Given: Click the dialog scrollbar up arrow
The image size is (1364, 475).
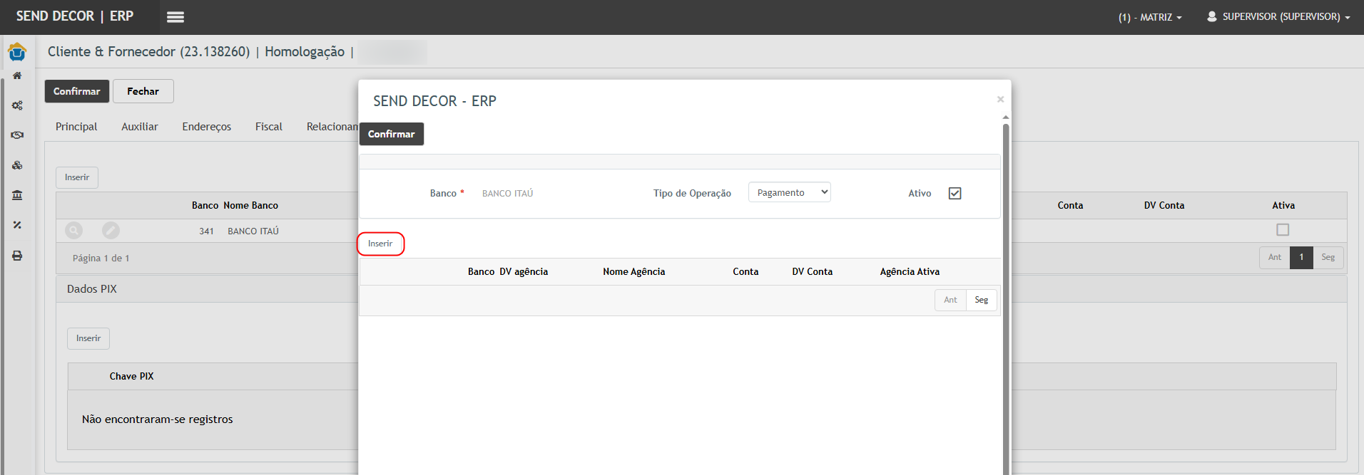Looking at the screenshot, I should 1006,118.
